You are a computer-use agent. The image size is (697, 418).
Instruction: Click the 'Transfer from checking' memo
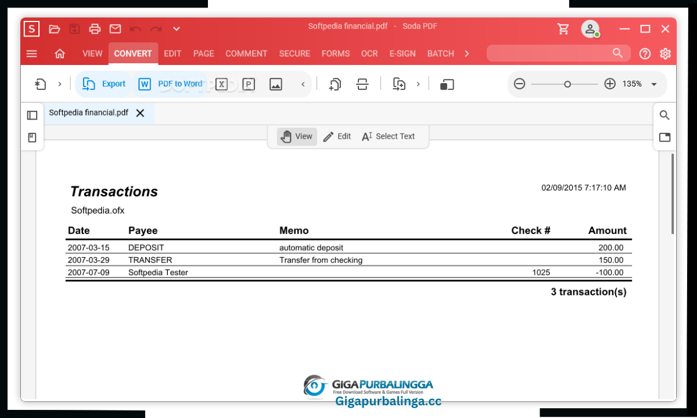pos(321,260)
